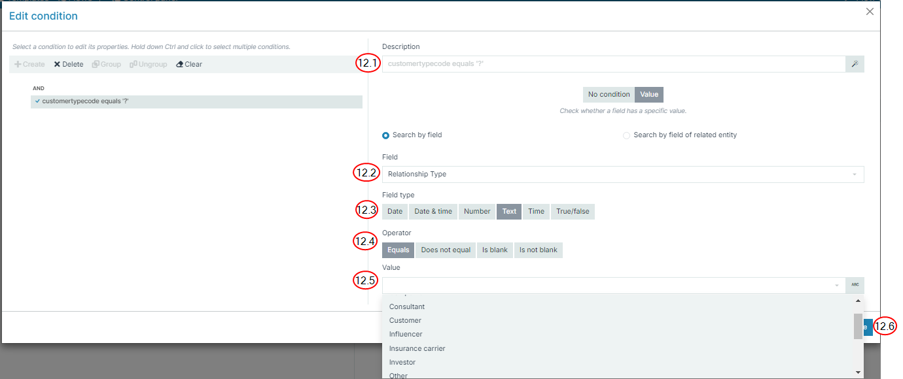
Task: Click into the Description text field
Action: [613, 64]
